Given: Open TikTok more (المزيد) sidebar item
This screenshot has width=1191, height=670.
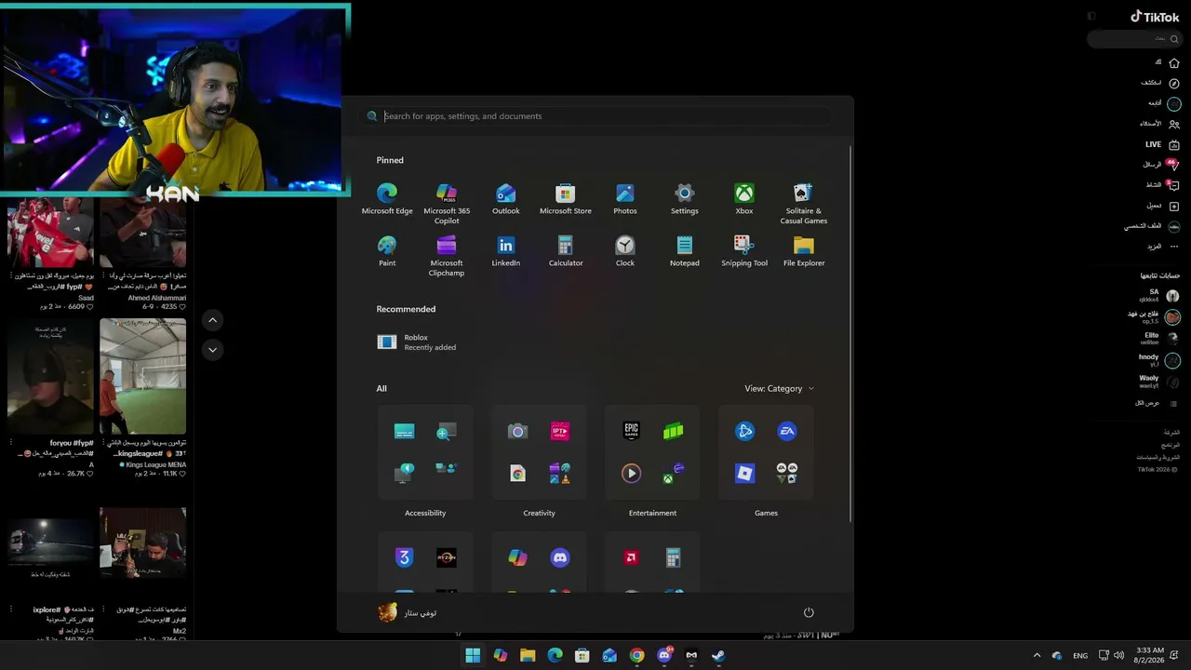Looking at the screenshot, I should pos(1162,247).
